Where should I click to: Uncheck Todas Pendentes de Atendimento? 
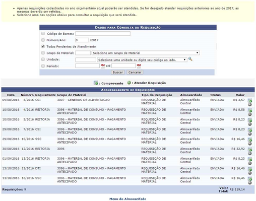coord(43,46)
